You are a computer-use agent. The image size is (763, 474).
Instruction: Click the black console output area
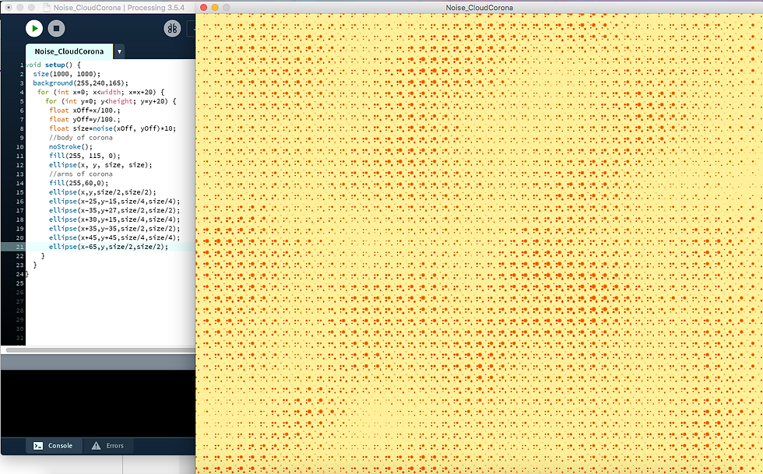pyautogui.click(x=98, y=403)
